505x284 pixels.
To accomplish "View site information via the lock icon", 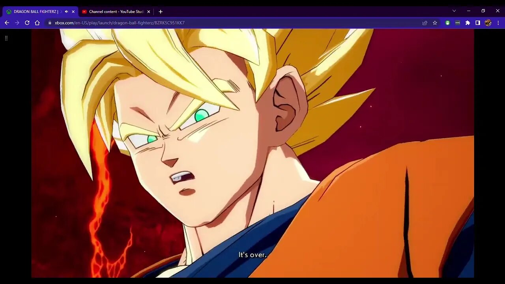I will (x=50, y=23).
